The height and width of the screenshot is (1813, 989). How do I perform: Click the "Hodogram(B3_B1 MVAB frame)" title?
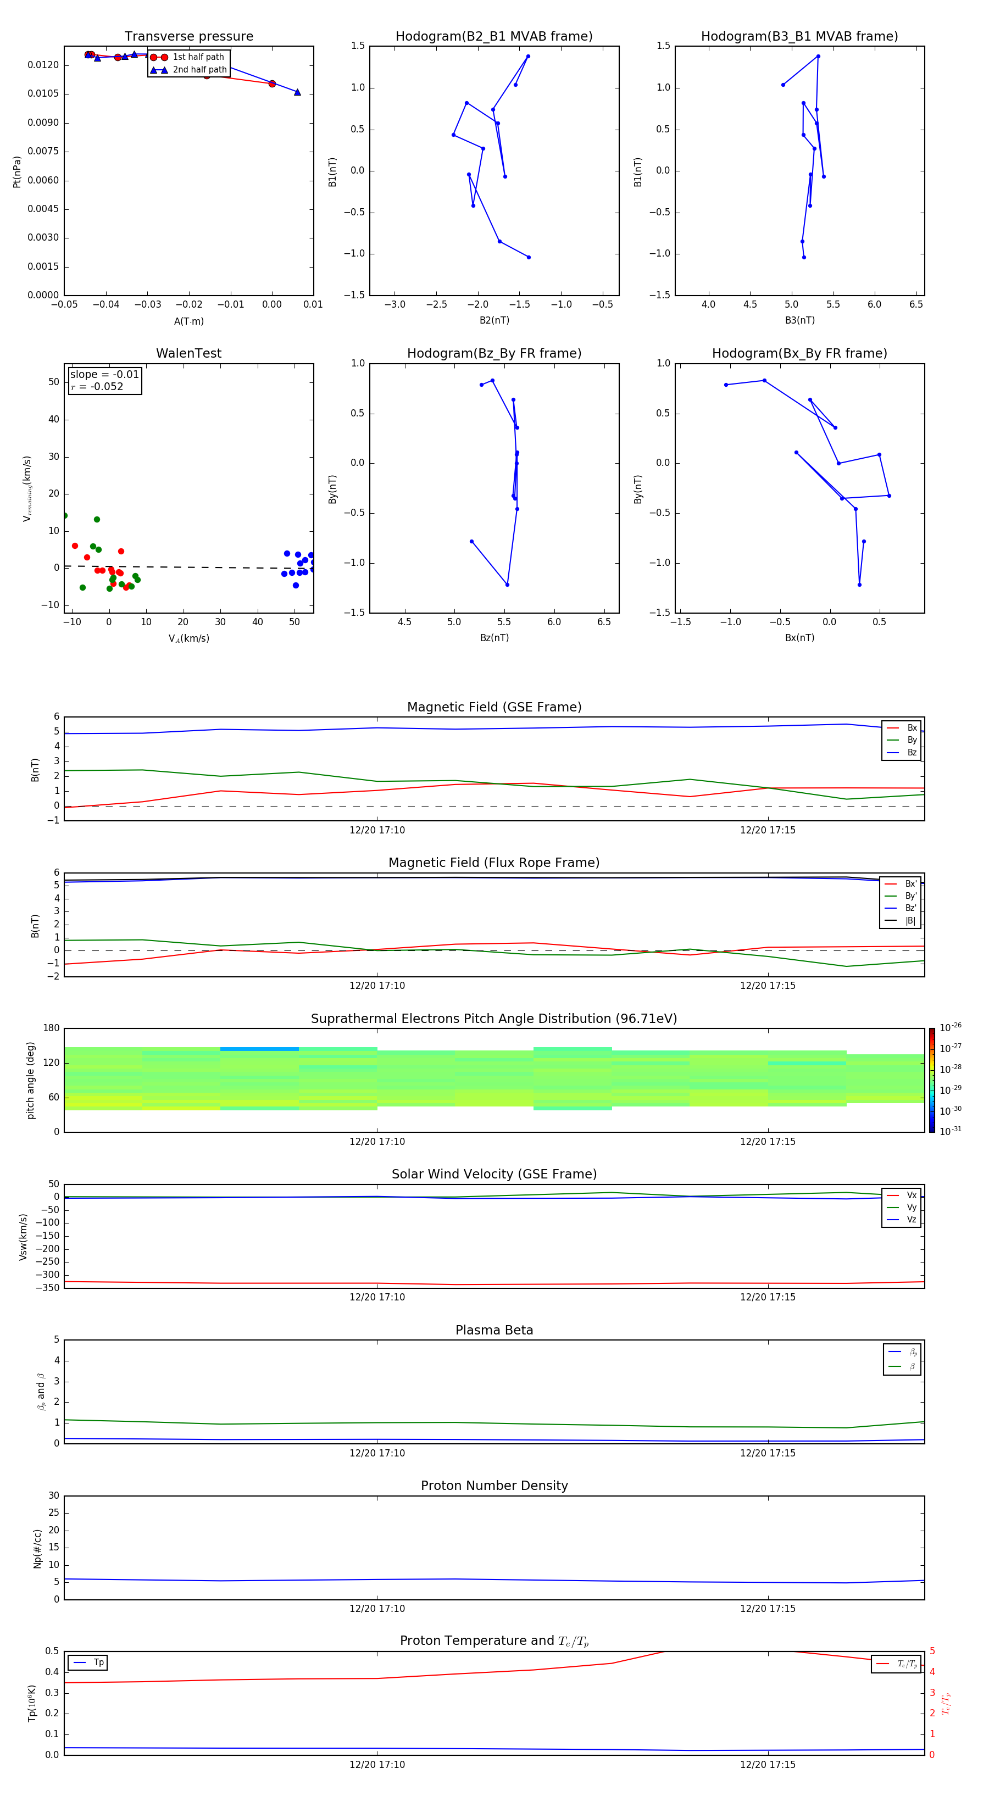[x=799, y=37]
